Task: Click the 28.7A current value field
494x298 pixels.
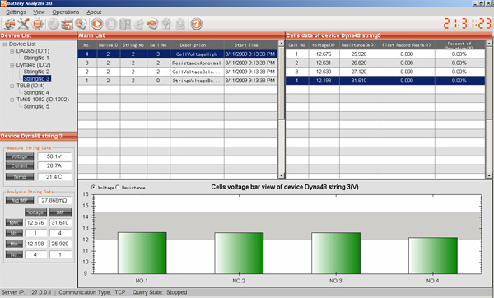Action: [x=54, y=165]
